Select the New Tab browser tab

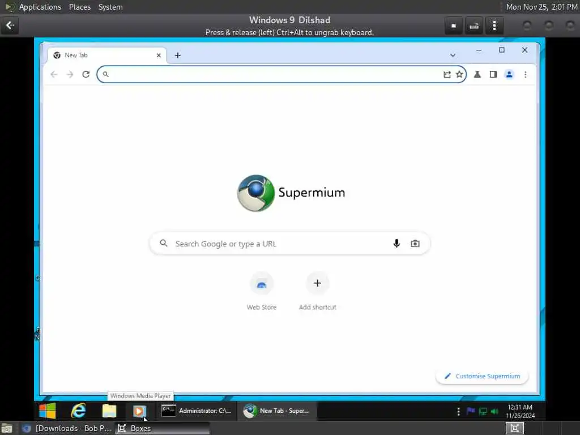click(107, 55)
